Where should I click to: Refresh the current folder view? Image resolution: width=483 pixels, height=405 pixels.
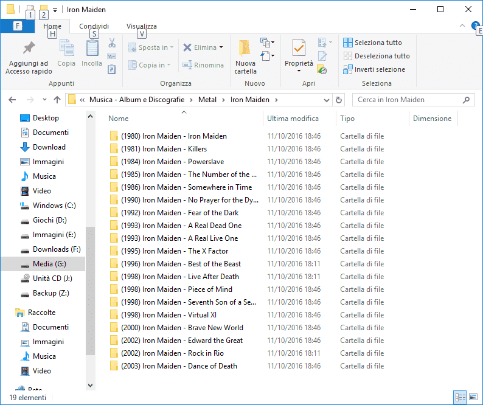pyautogui.click(x=339, y=100)
